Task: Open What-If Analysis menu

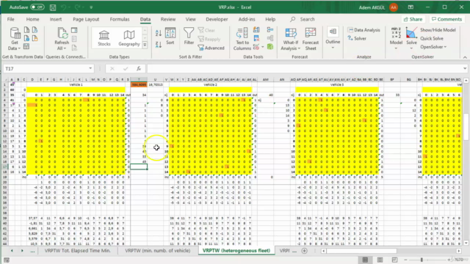Action: click(x=291, y=39)
